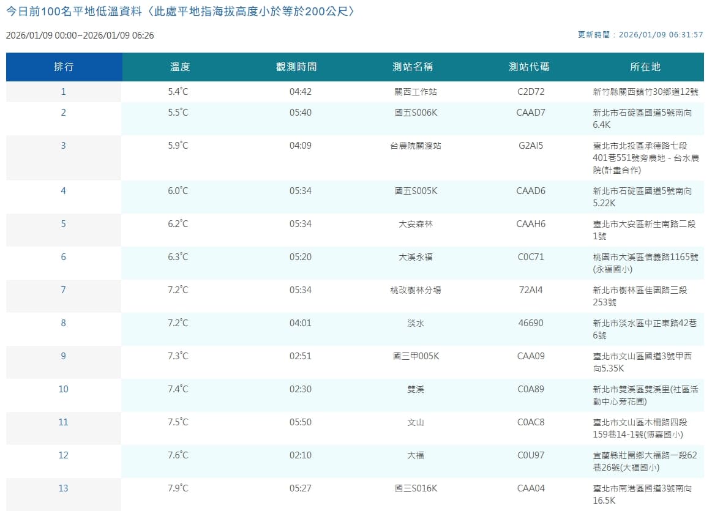Click station code G2AI5
Image resolution: width=712 pixels, height=511 pixels.
point(530,146)
